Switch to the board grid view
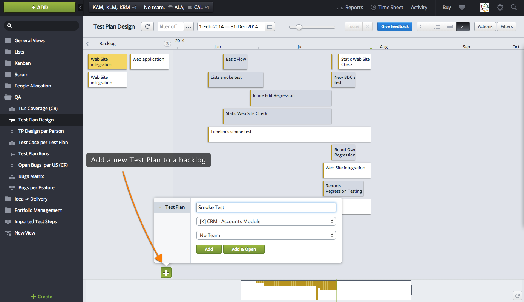 (x=423, y=26)
